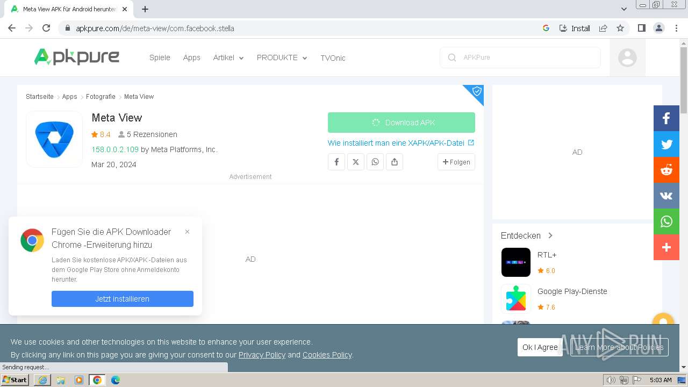This screenshot has width=688, height=387.
Task: Close Chrome extension popup
Action: (187, 232)
